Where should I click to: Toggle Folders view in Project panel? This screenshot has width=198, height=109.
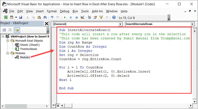pyautogui.click(x=17, y=30)
